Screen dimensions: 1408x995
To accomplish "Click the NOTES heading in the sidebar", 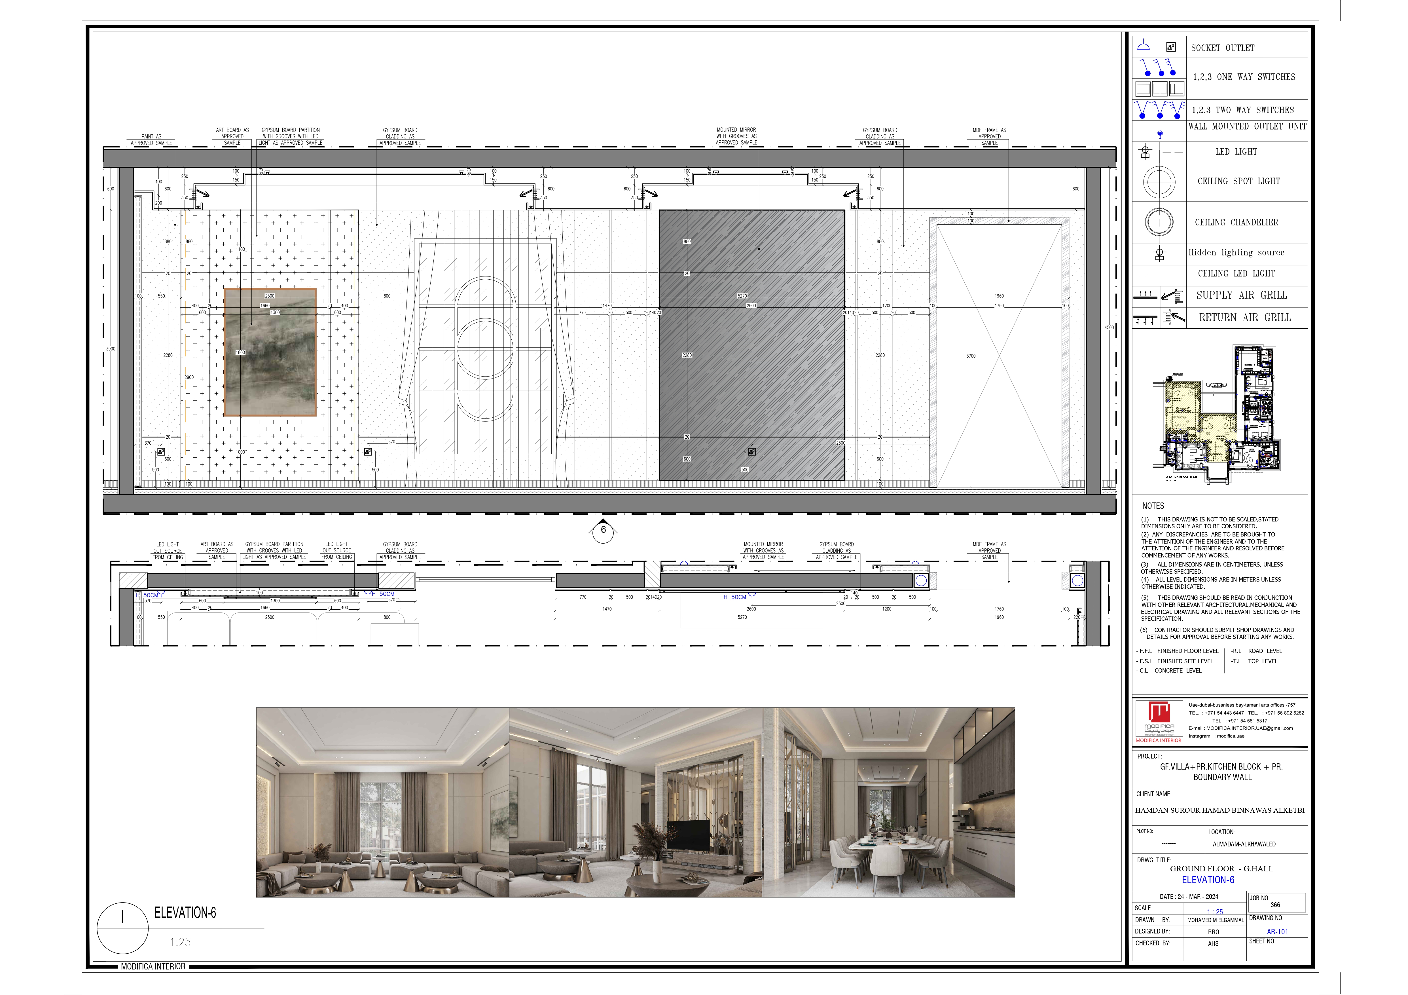I will (x=1153, y=506).
